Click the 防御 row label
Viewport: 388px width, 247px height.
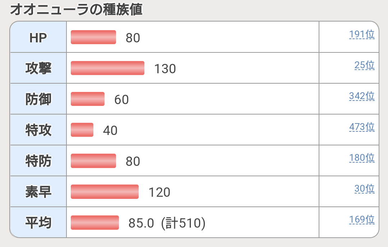pyautogui.click(x=38, y=99)
